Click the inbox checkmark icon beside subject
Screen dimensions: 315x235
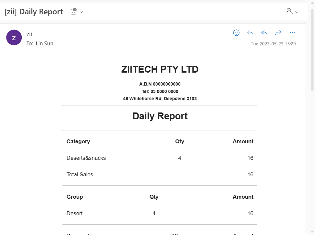pos(74,12)
